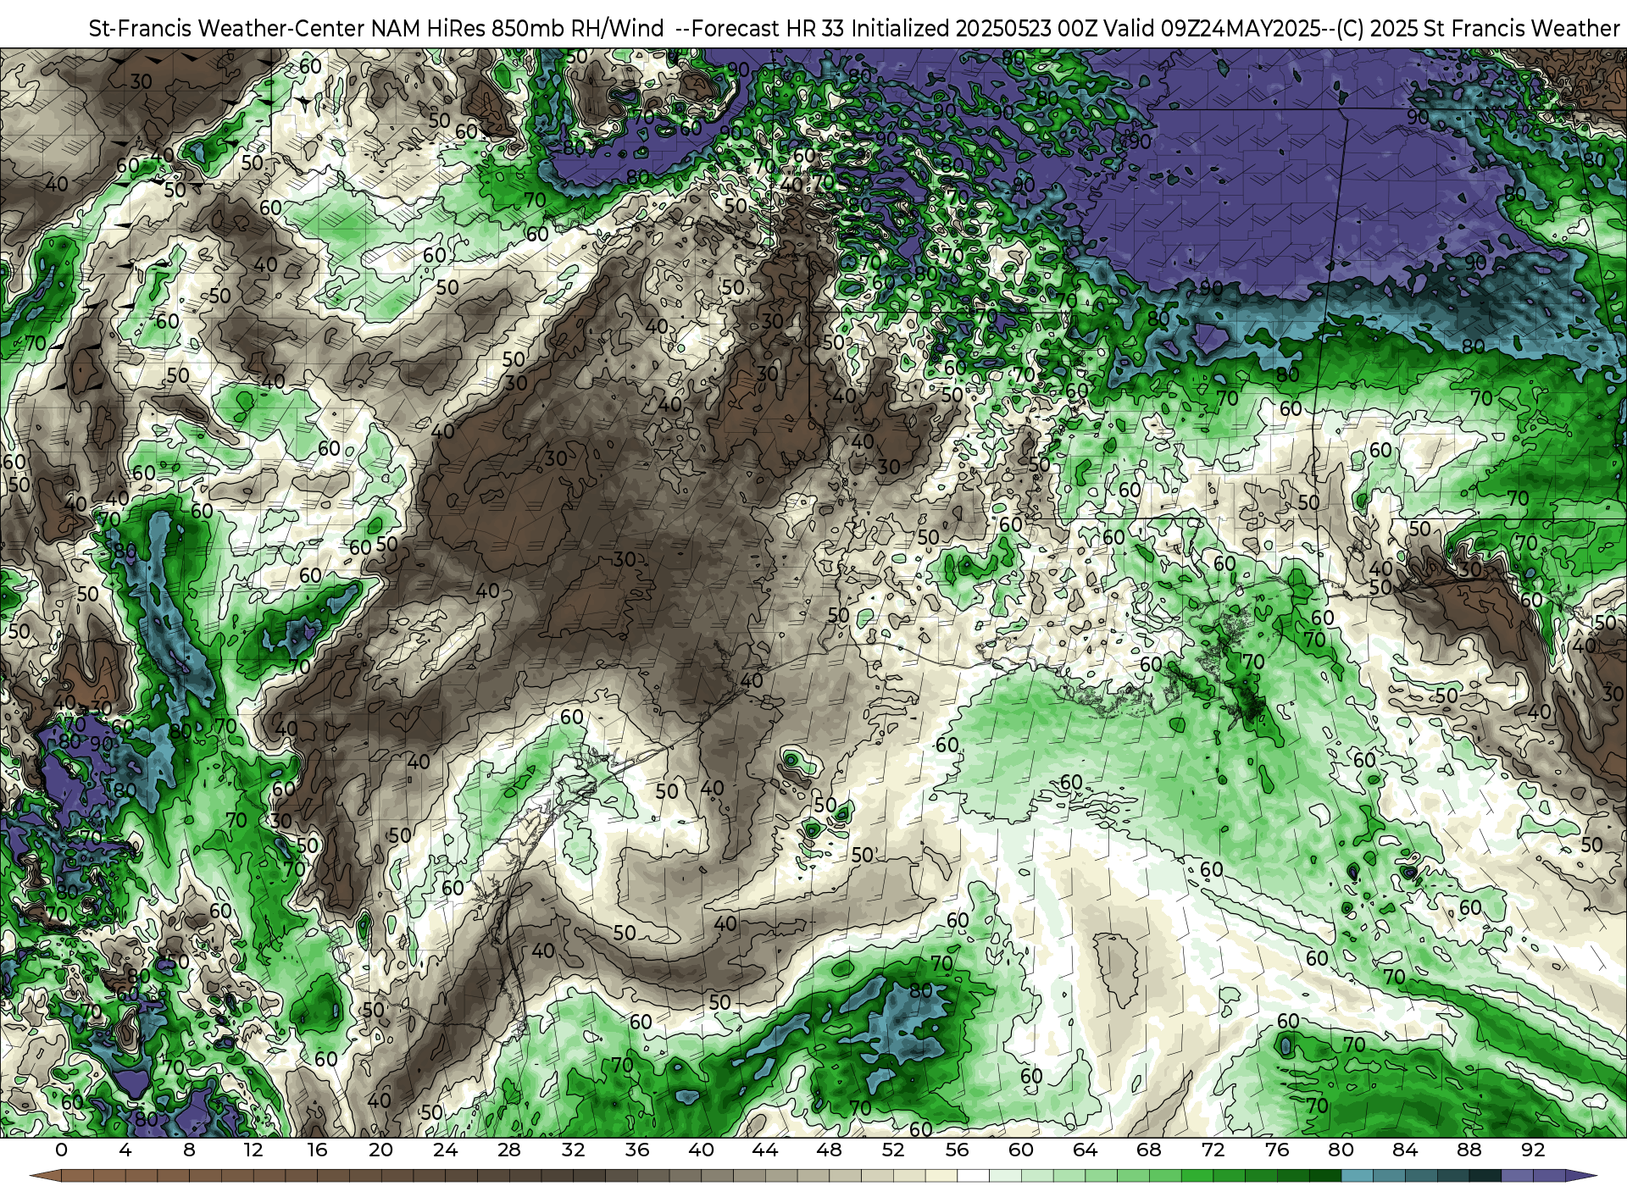Click the colorbar tick label '4'

(125, 1150)
